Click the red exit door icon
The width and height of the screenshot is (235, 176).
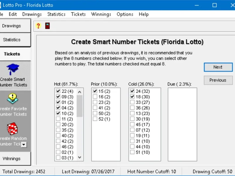tap(47, 26)
